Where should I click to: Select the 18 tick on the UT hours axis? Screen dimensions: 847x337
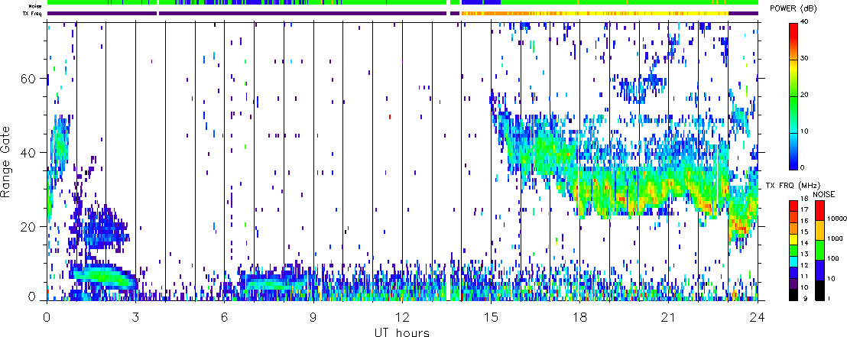(x=580, y=316)
